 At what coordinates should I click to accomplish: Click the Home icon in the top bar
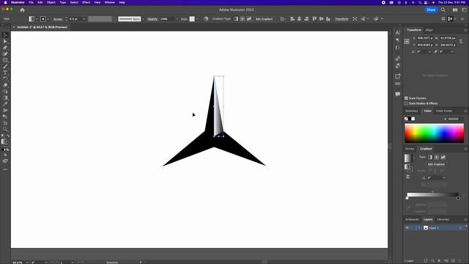click(x=22, y=10)
